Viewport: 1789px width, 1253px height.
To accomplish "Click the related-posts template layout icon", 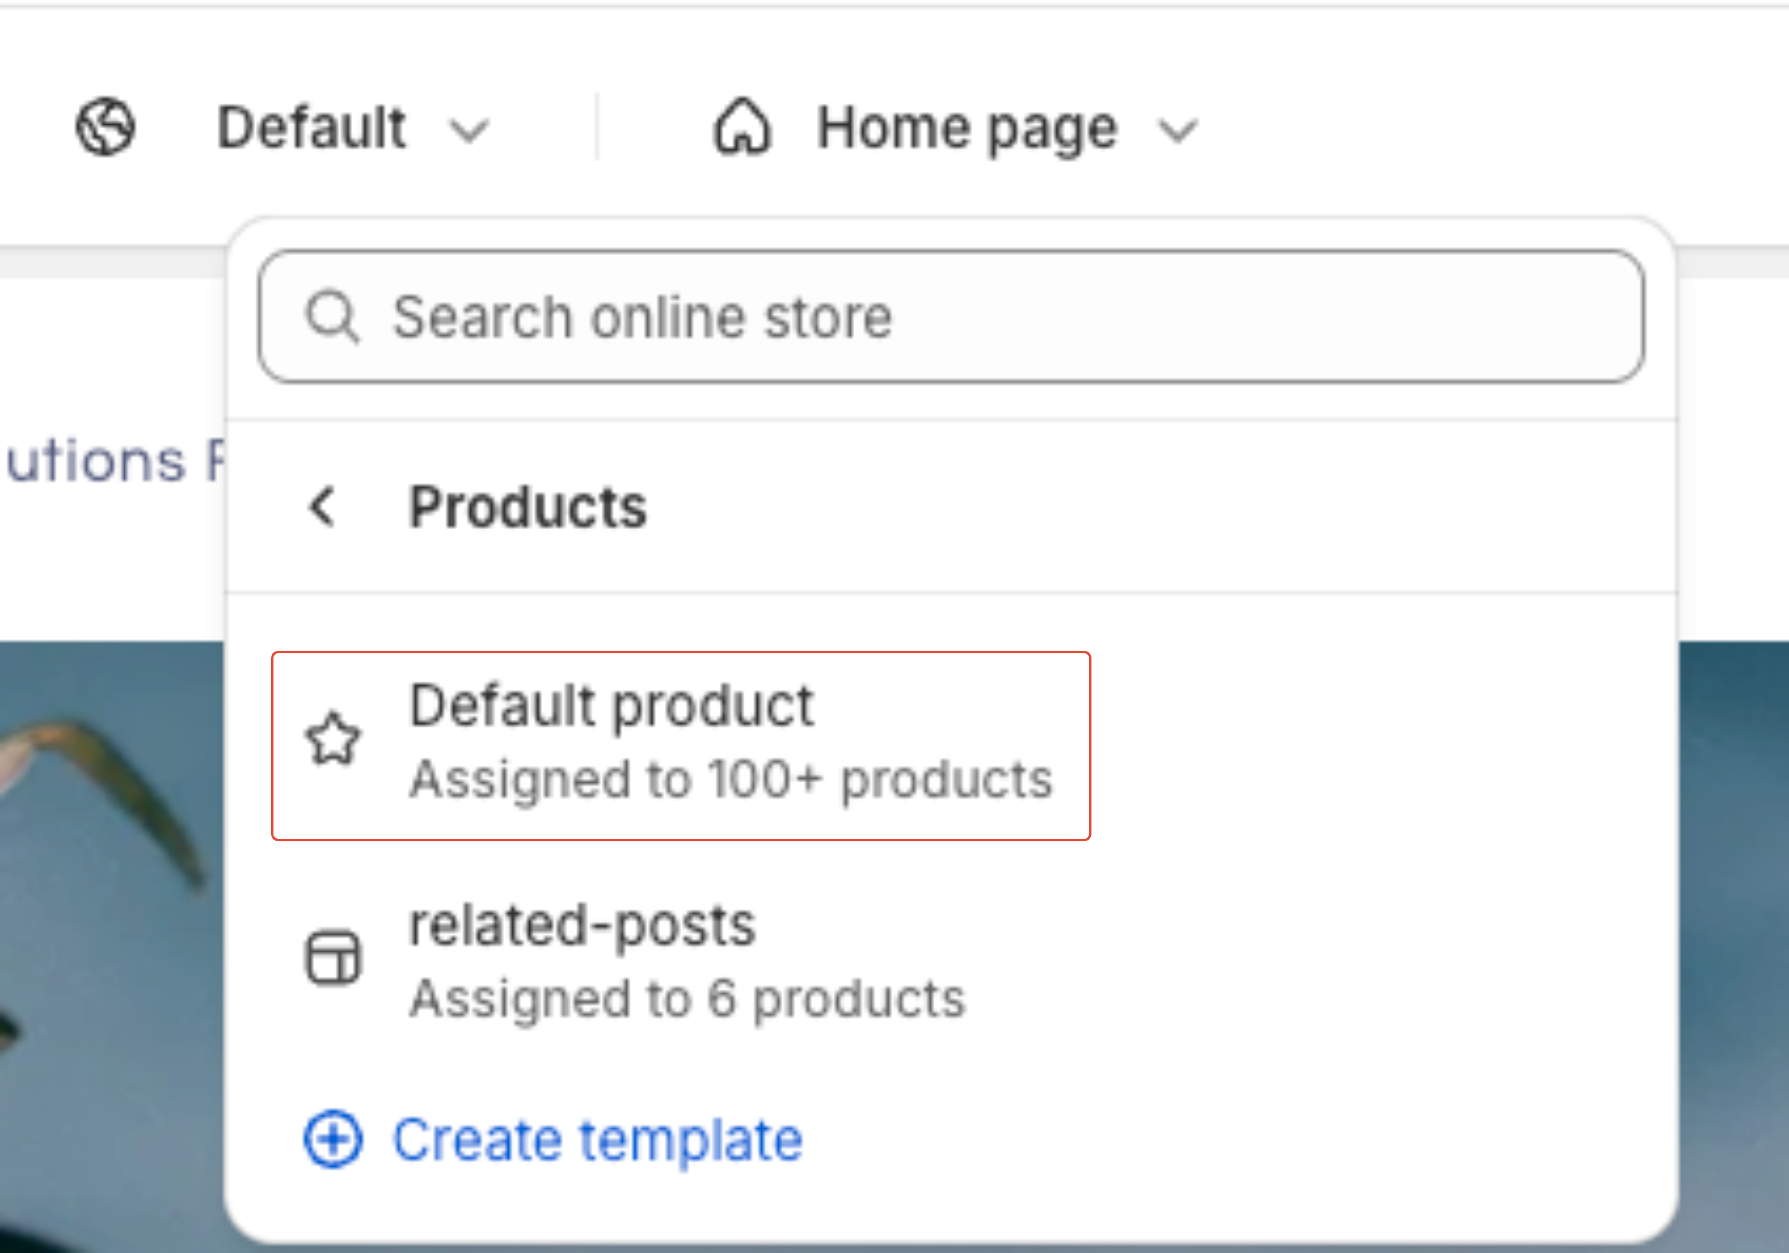I will click(332, 957).
